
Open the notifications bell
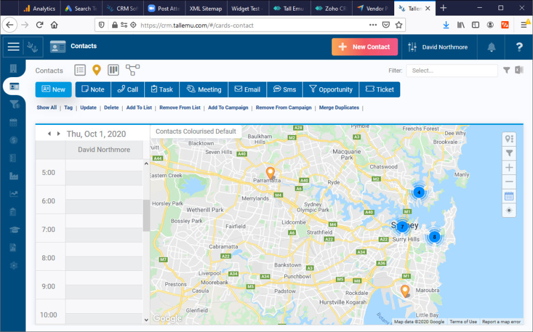[491, 47]
